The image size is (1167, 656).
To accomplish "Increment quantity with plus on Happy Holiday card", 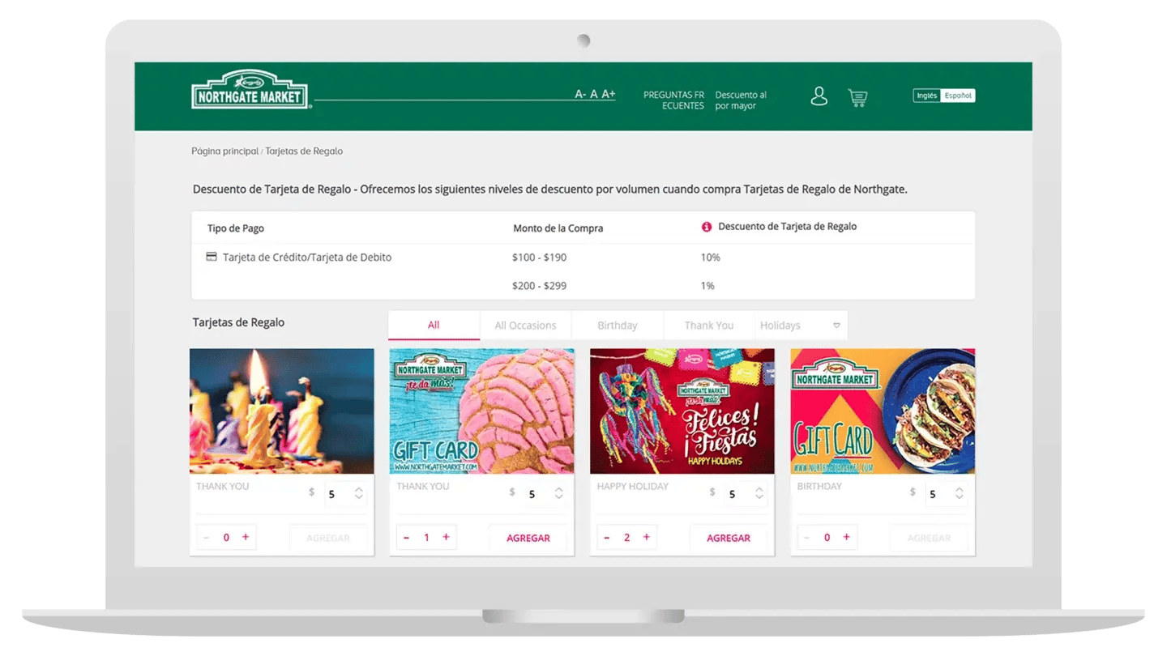I will pyautogui.click(x=646, y=536).
